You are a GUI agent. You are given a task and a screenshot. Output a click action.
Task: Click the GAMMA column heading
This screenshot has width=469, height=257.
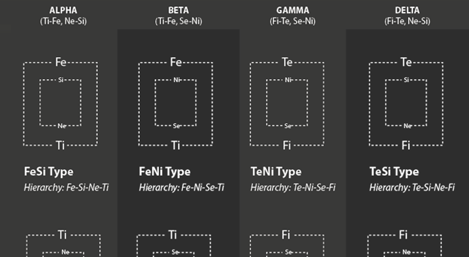pos(293,10)
